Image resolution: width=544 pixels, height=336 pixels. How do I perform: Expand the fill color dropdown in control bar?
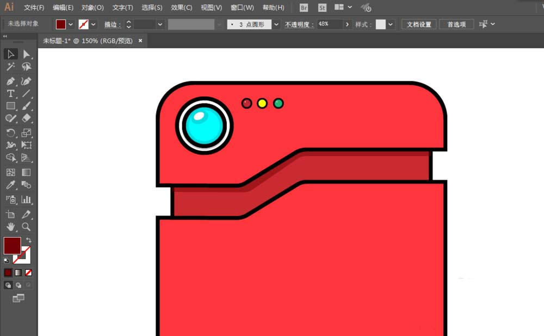tap(71, 24)
